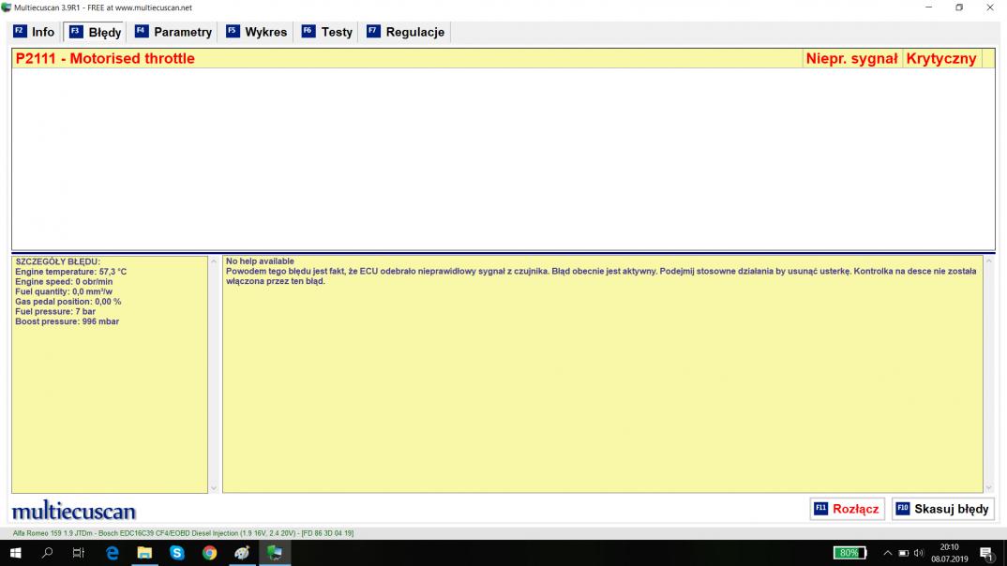Click scroll down arrow in help text panel
The width and height of the screenshot is (1007, 566).
click(x=989, y=488)
